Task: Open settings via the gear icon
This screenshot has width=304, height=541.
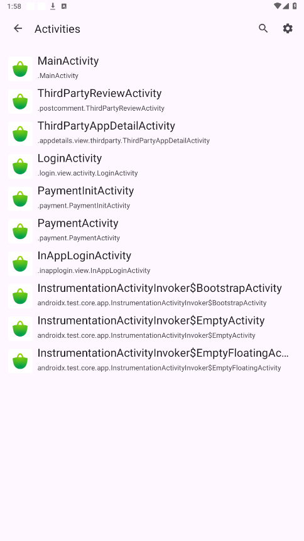Action: (288, 29)
